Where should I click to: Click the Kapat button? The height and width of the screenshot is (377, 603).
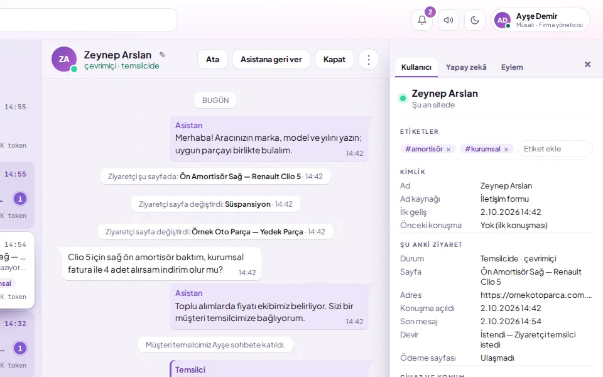(x=334, y=59)
